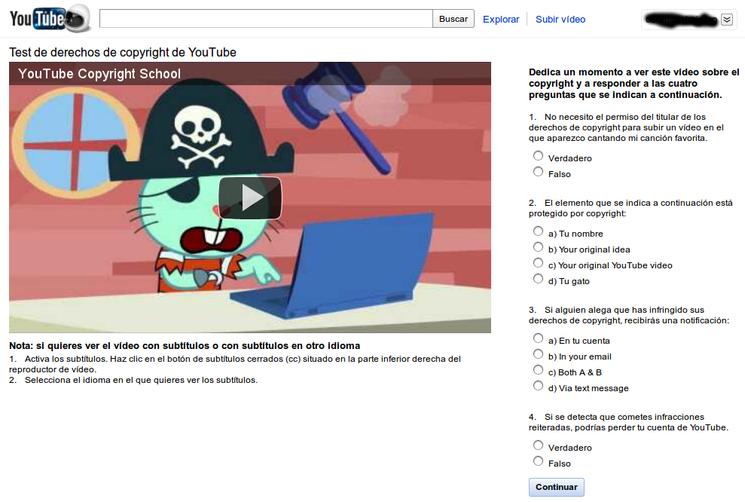Click the YouTube Copyright School video title

click(x=99, y=74)
